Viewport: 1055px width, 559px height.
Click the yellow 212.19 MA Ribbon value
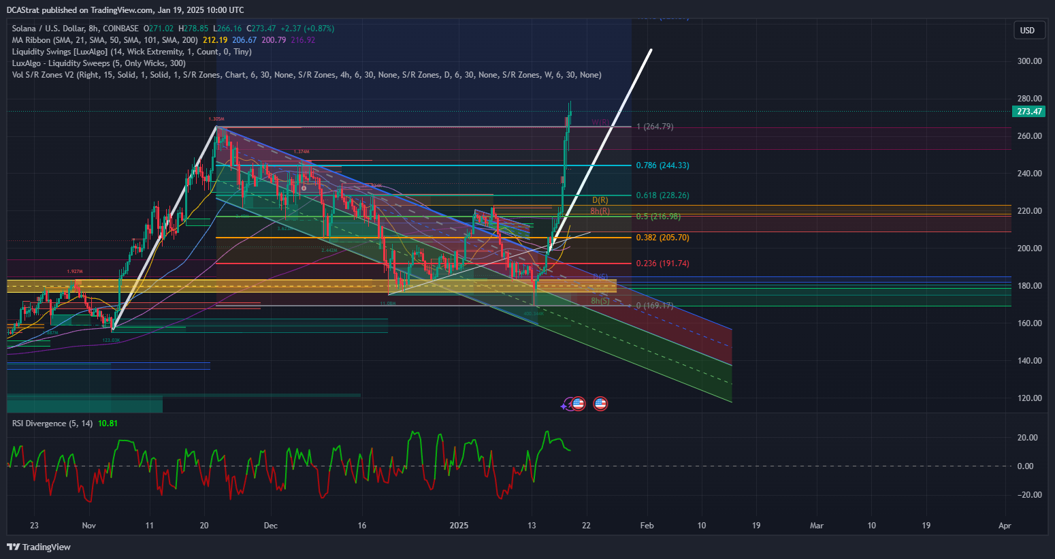[215, 40]
